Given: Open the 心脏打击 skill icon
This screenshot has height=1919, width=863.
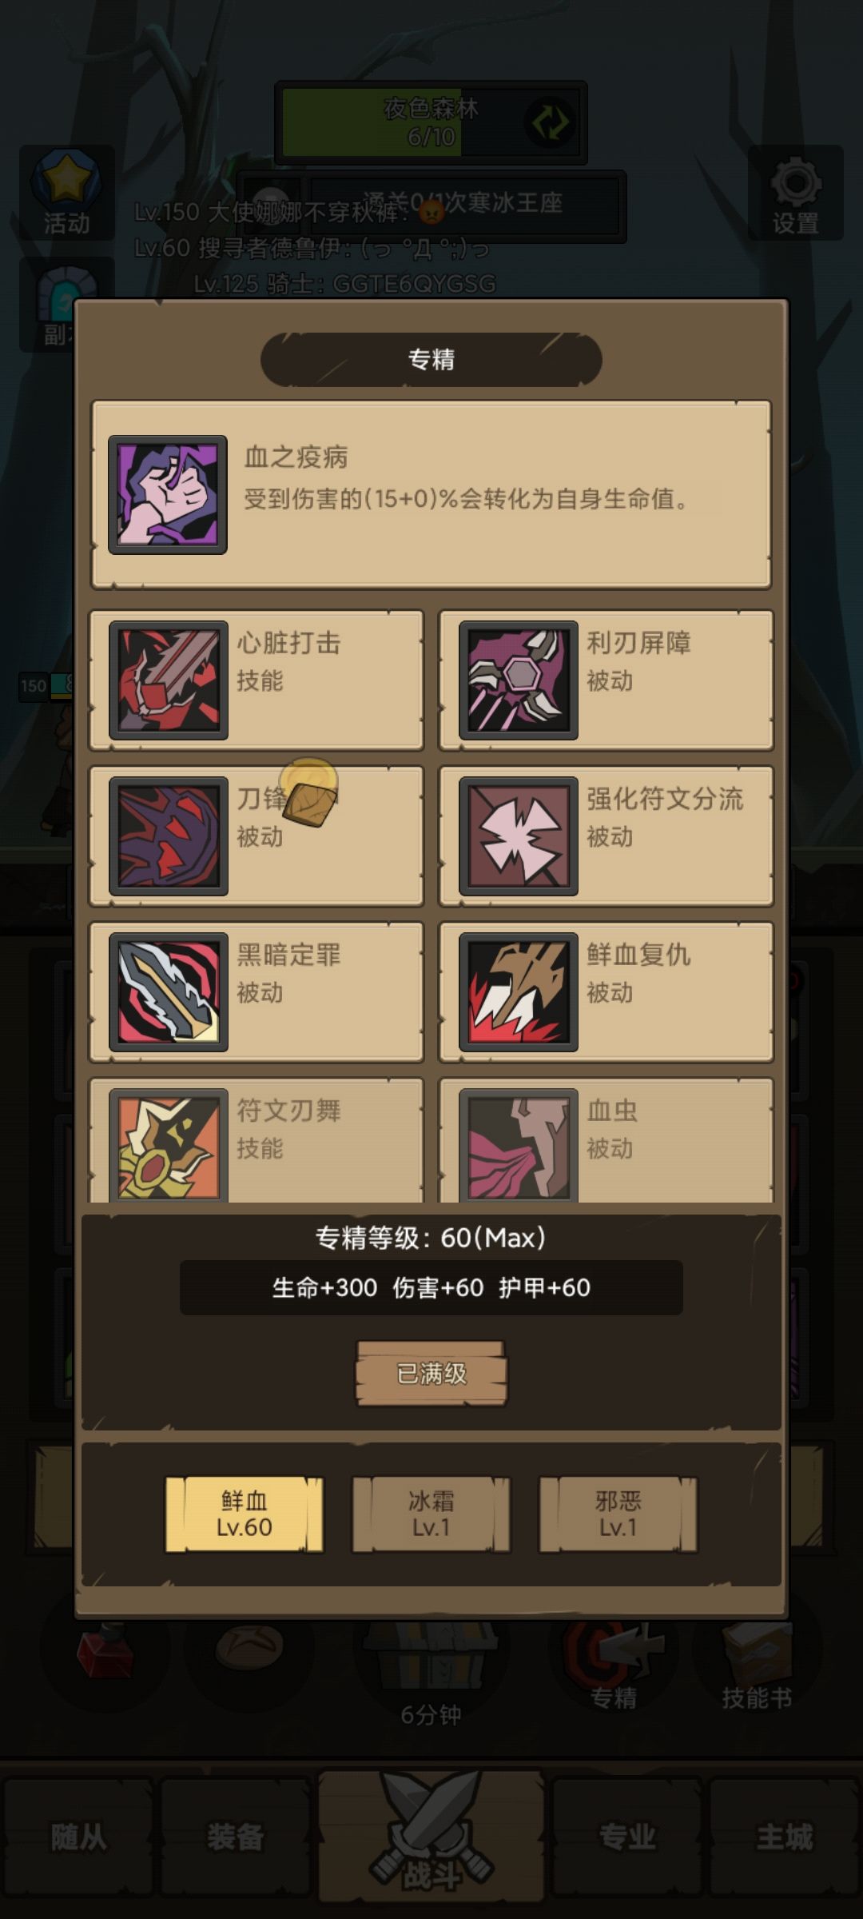Looking at the screenshot, I should 169,680.
